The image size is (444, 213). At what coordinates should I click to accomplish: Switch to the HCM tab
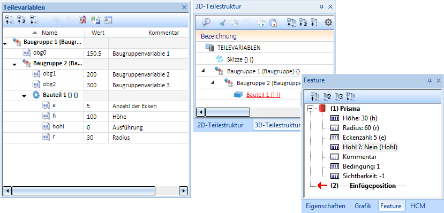pyautogui.click(x=418, y=206)
